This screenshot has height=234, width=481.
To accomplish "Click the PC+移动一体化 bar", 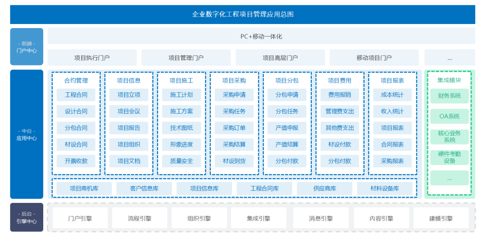I will pos(261,36).
